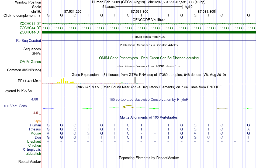Image resolution: width=256 pixels, height=168 pixels.
Task: Click the tall gray bar in GTEx chart
Action: (135, 80)
